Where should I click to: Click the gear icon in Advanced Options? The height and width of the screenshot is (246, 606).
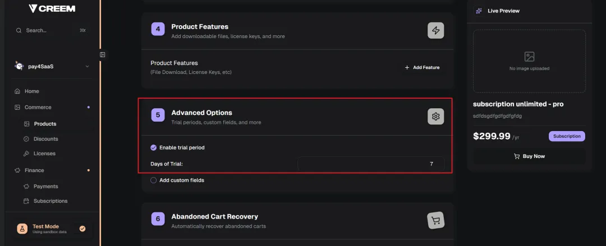436,117
